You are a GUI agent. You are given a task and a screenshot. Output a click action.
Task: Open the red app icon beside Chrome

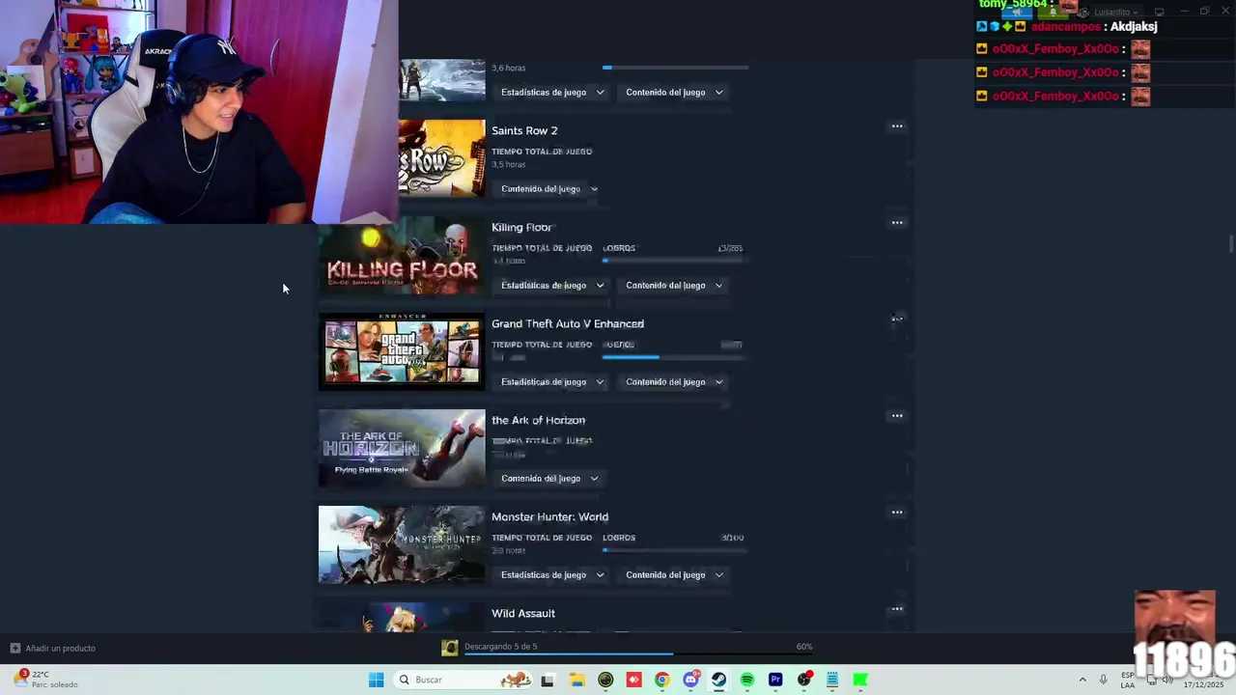point(633,680)
